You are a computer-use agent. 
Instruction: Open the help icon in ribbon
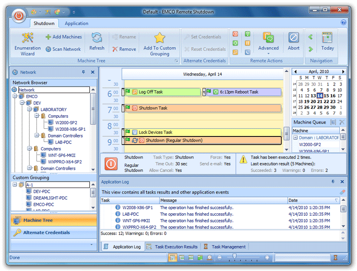tap(344, 23)
